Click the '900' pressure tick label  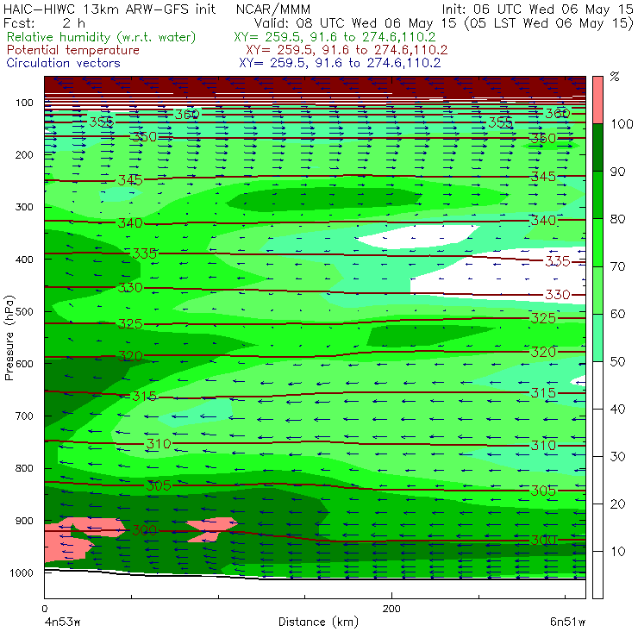(x=24, y=521)
